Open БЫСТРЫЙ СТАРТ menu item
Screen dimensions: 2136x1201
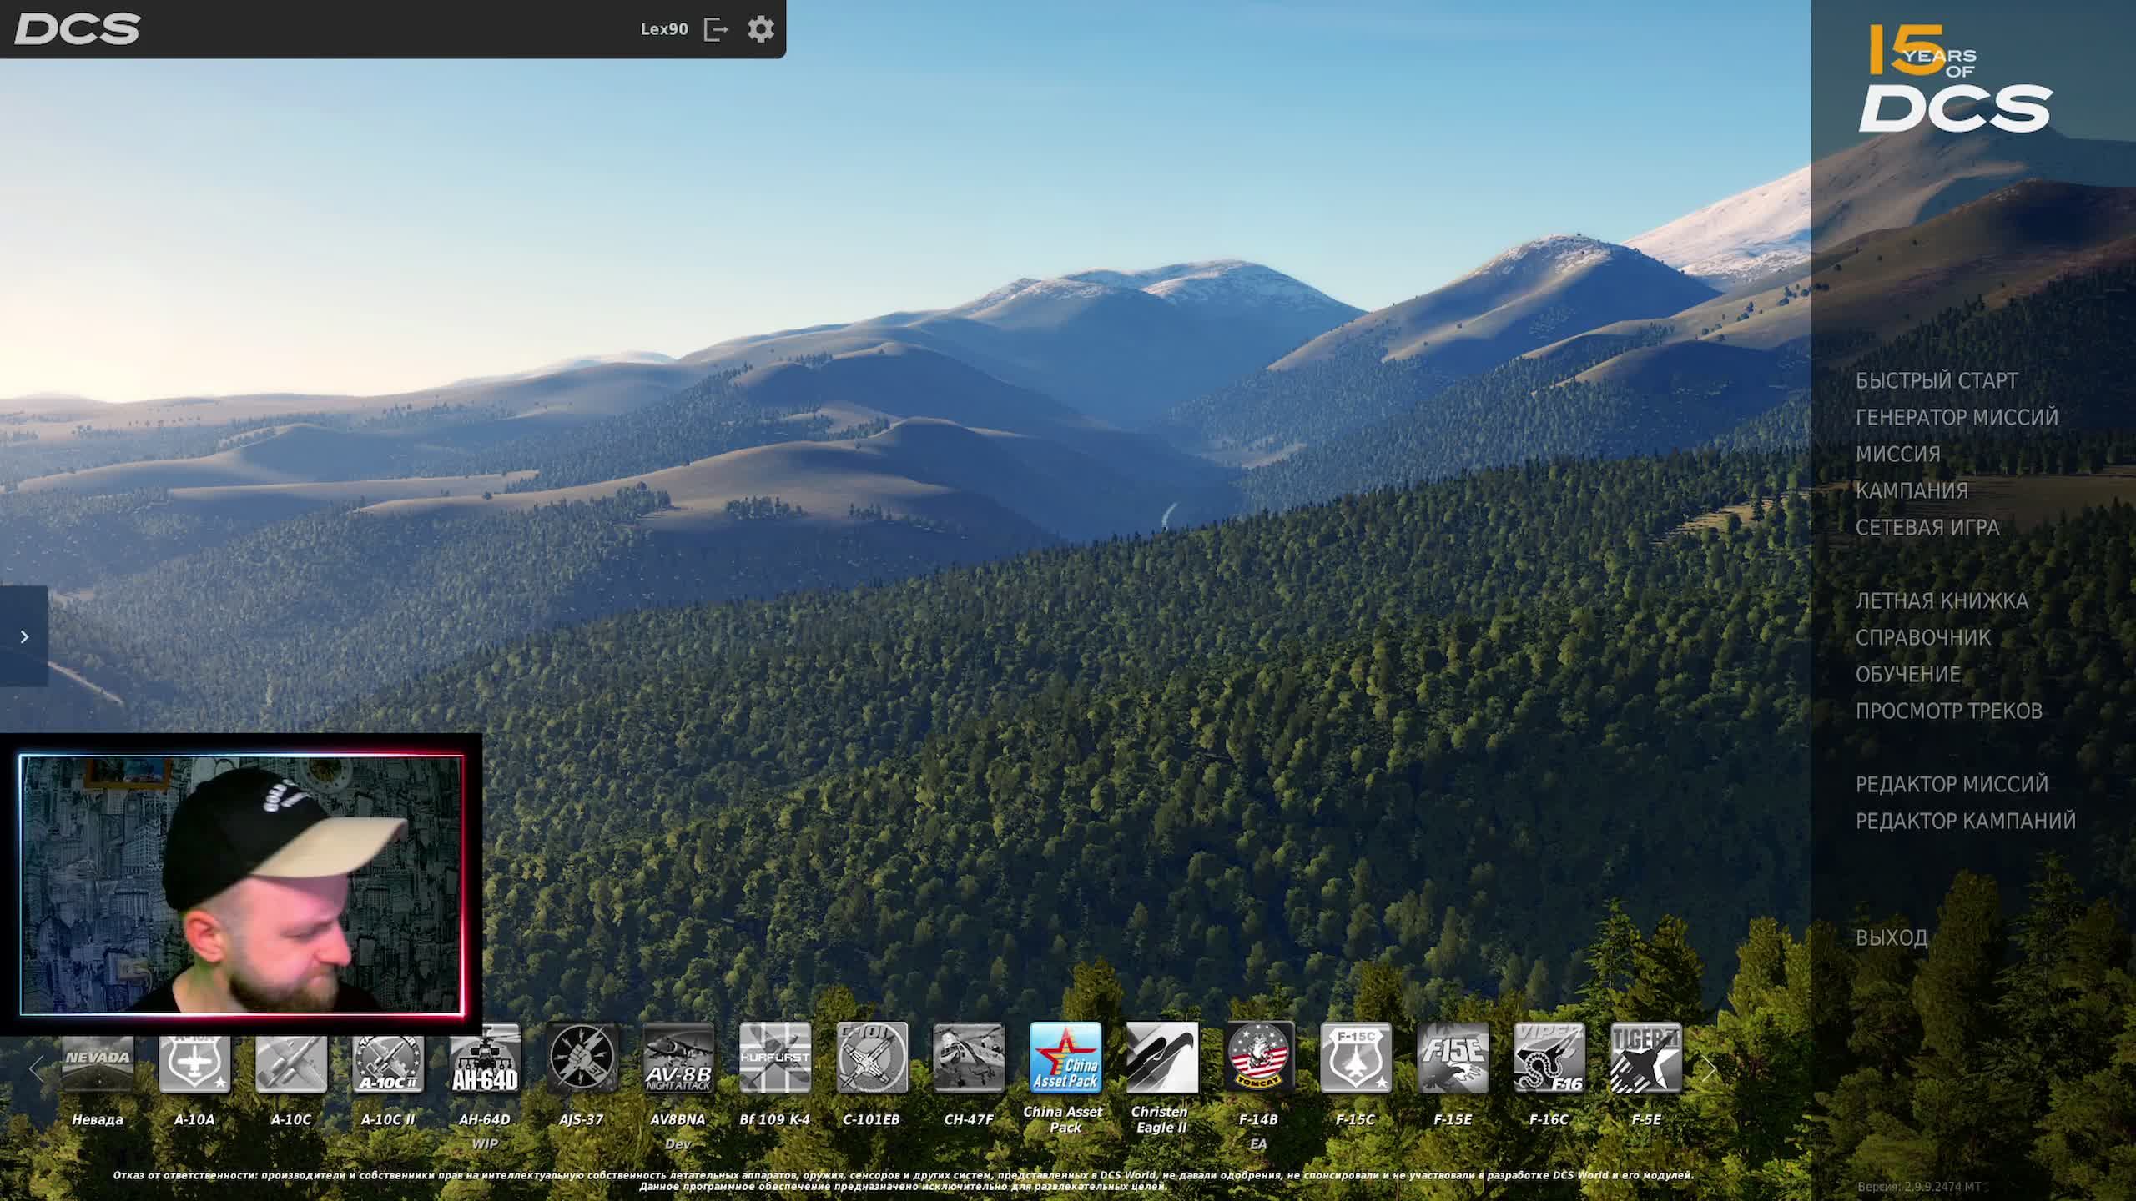[1936, 380]
